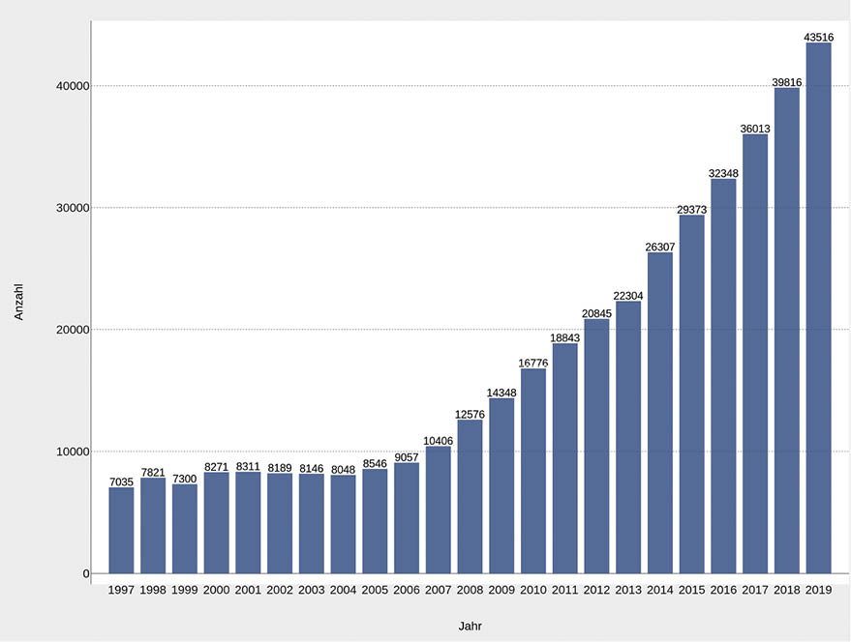
Task: Click the bar value label 16776
Action: 533,363
